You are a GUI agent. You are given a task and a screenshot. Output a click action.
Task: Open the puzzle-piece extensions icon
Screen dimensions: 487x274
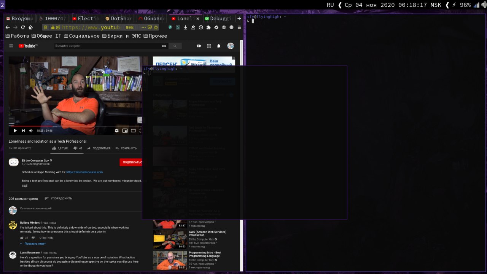[x=208, y=27]
